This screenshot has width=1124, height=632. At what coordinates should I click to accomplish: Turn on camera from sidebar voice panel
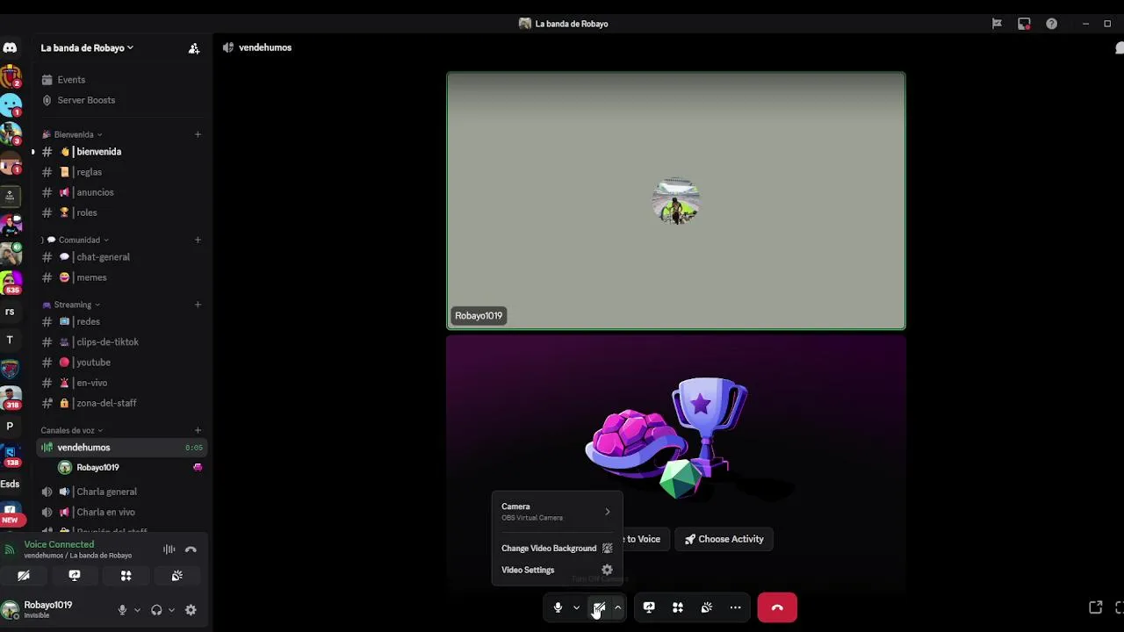24,576
